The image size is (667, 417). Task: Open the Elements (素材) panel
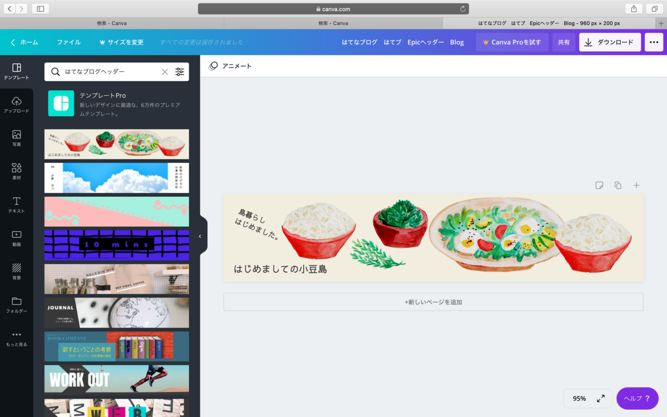17,171
